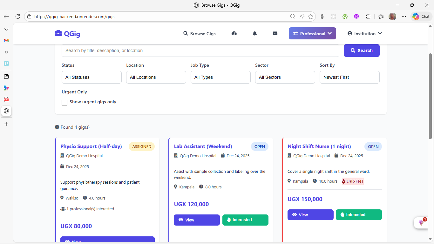Expand the Sort By Newest First dropdown

349,77
